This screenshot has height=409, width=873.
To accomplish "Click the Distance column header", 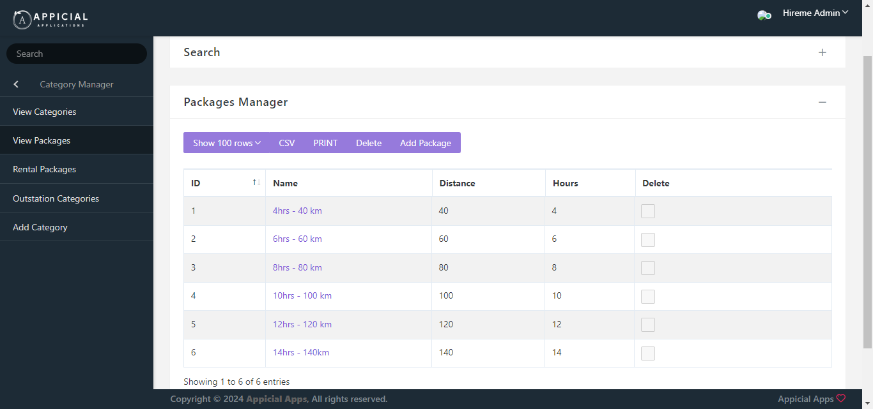I will click(x=488, y=183).
